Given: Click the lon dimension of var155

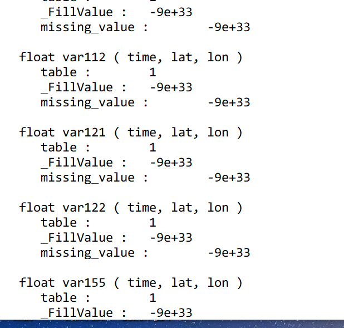Looking at the screenshot, I should [x=218, y=283].
